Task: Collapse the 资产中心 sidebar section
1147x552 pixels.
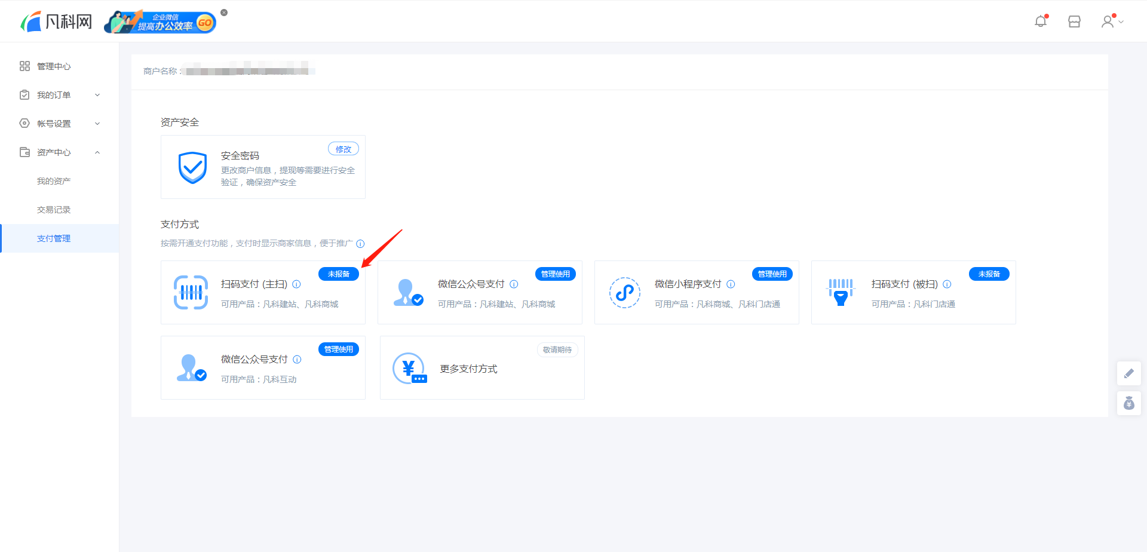Action: (x=60, y=152)
